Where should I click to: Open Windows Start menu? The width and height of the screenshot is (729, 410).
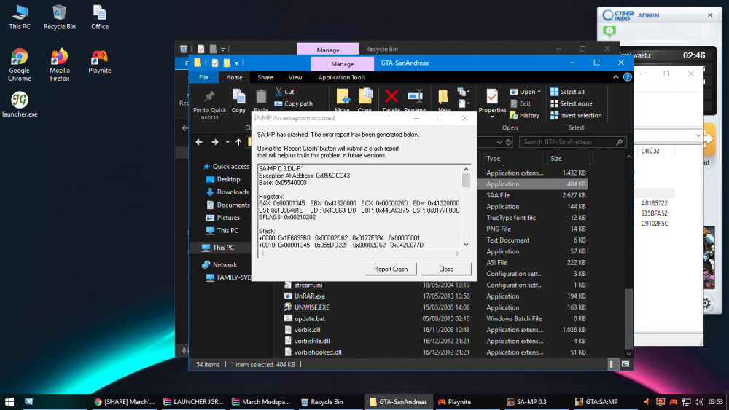click(9, 402)
